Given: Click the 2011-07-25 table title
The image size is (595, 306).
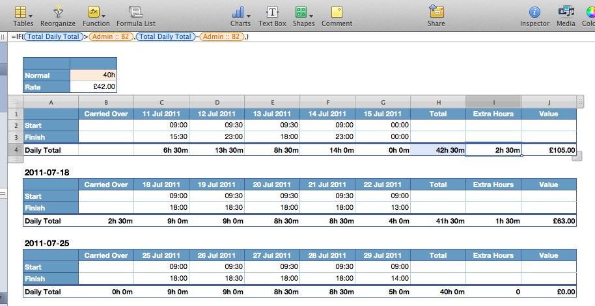Looking at the screenshot, I should (47, 244).
